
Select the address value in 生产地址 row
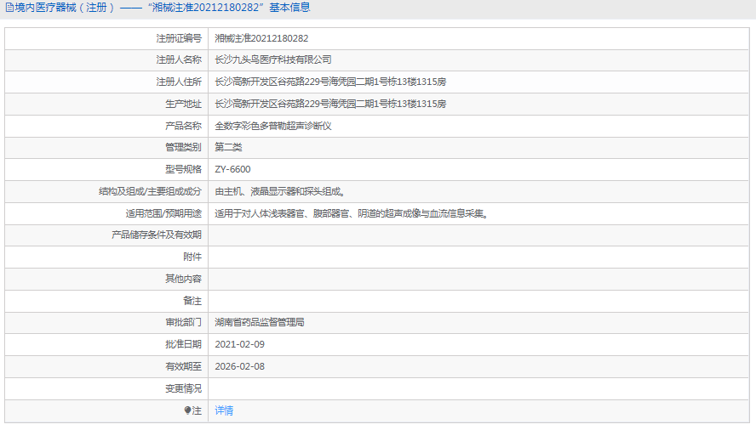pos(330,104)
